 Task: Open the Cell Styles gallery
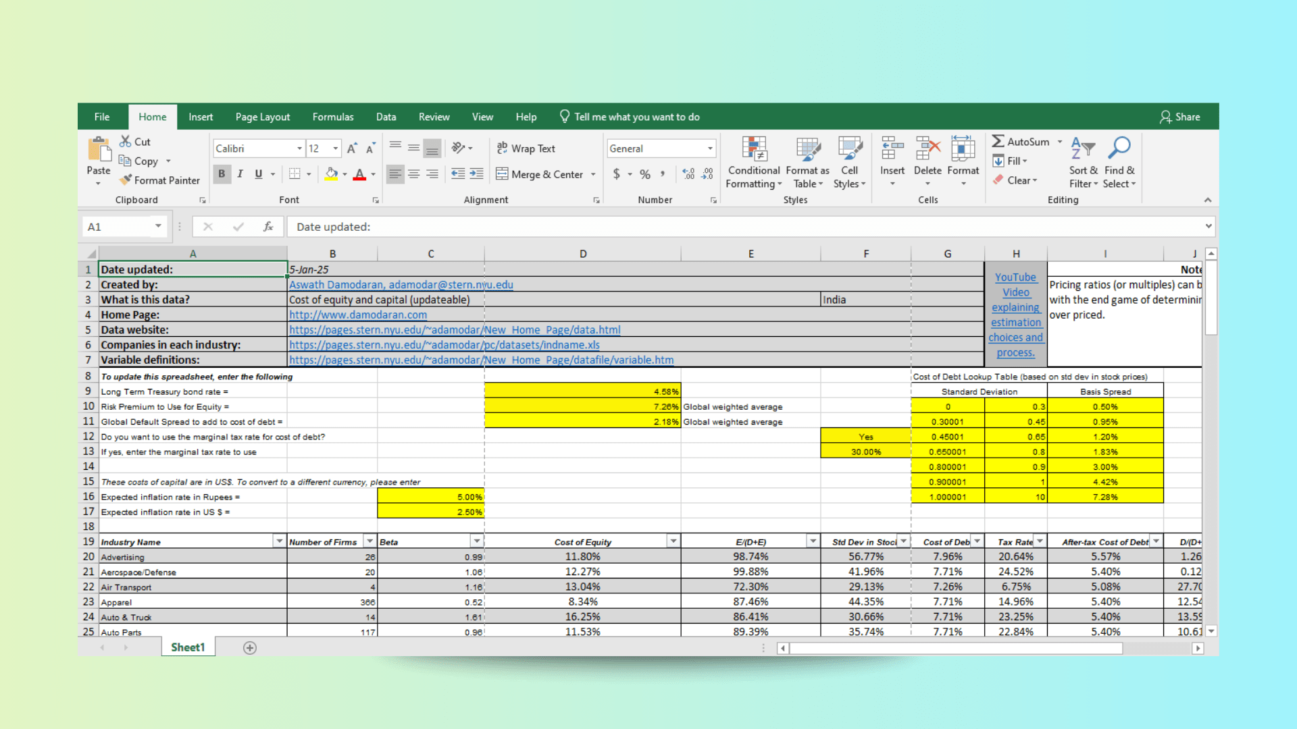pyautogui.click(x=849, y=162)
